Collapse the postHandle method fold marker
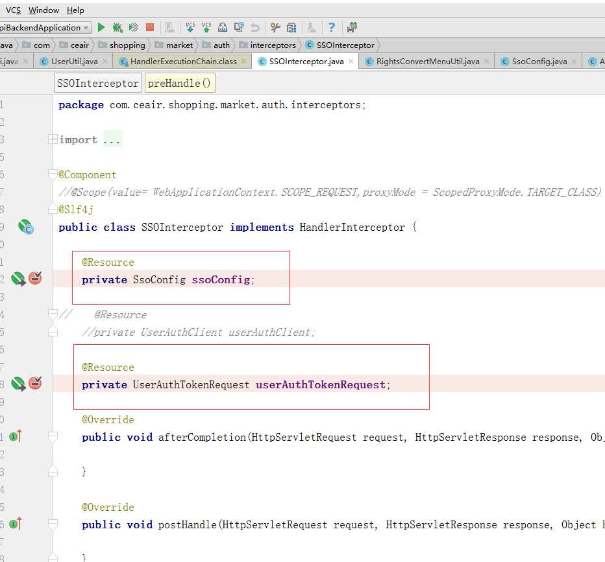Viewport: 605px width, 562px height. (x=53, y=524)
